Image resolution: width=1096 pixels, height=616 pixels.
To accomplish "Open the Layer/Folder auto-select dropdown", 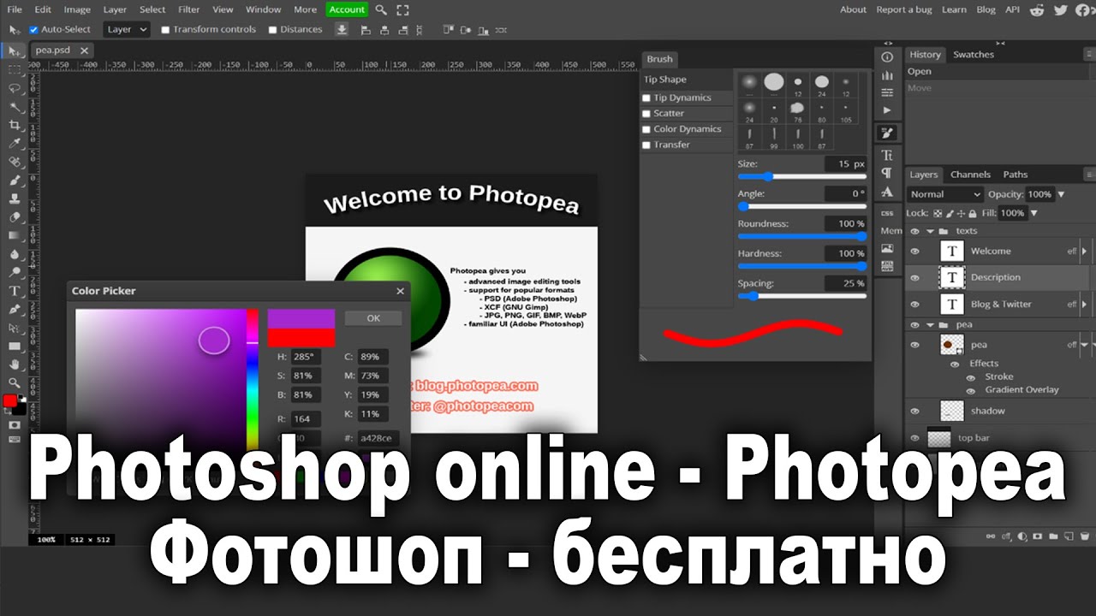I will (x=127, y=29).
